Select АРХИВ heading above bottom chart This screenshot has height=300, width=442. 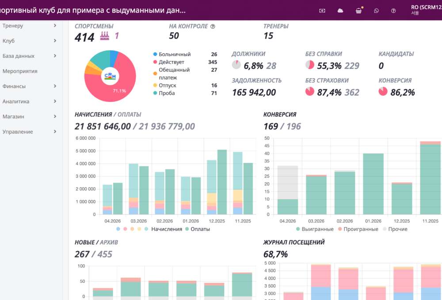(109, 242)
